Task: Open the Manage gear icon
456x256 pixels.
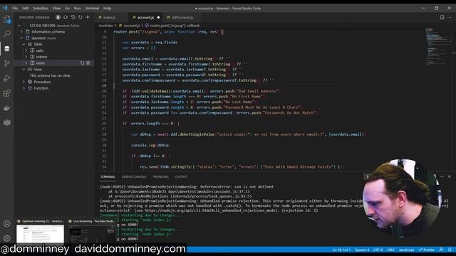Action: pyautogui.click(x=7, y=238)
